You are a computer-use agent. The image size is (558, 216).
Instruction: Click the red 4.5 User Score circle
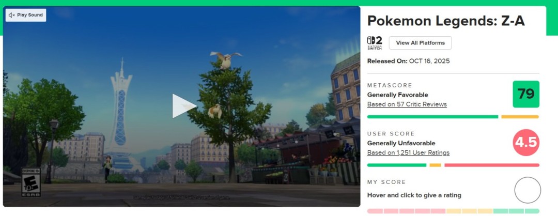526,142
